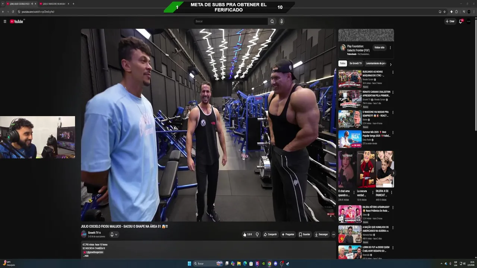Open RENATO CARIANI E BALESTRIN video thumbnail
The image size is (477, 268).
click(x=350, y=99)
